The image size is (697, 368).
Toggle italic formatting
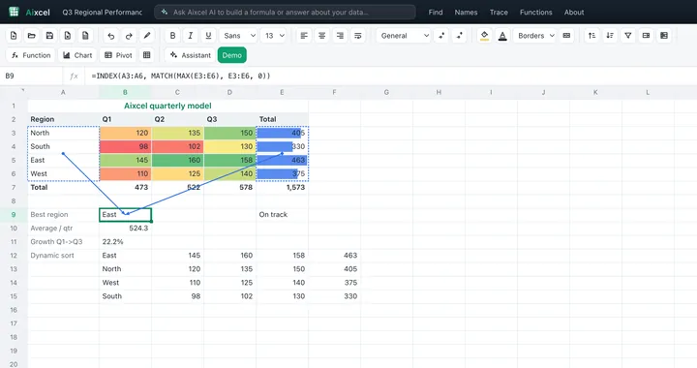[191, 36]
